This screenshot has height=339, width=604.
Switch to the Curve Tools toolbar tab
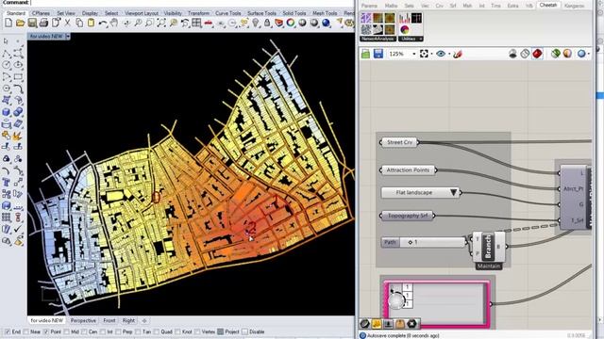coord(228,13)
